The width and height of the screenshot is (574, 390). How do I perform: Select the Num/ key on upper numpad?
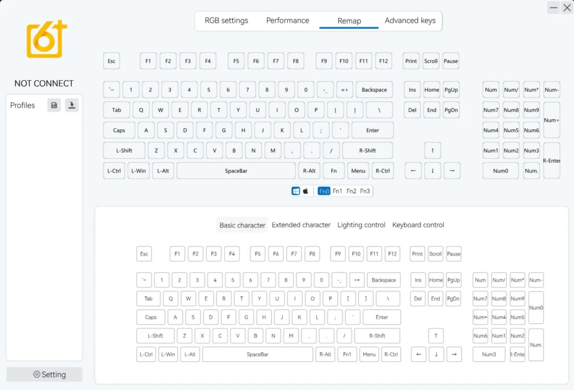(511, 90)
